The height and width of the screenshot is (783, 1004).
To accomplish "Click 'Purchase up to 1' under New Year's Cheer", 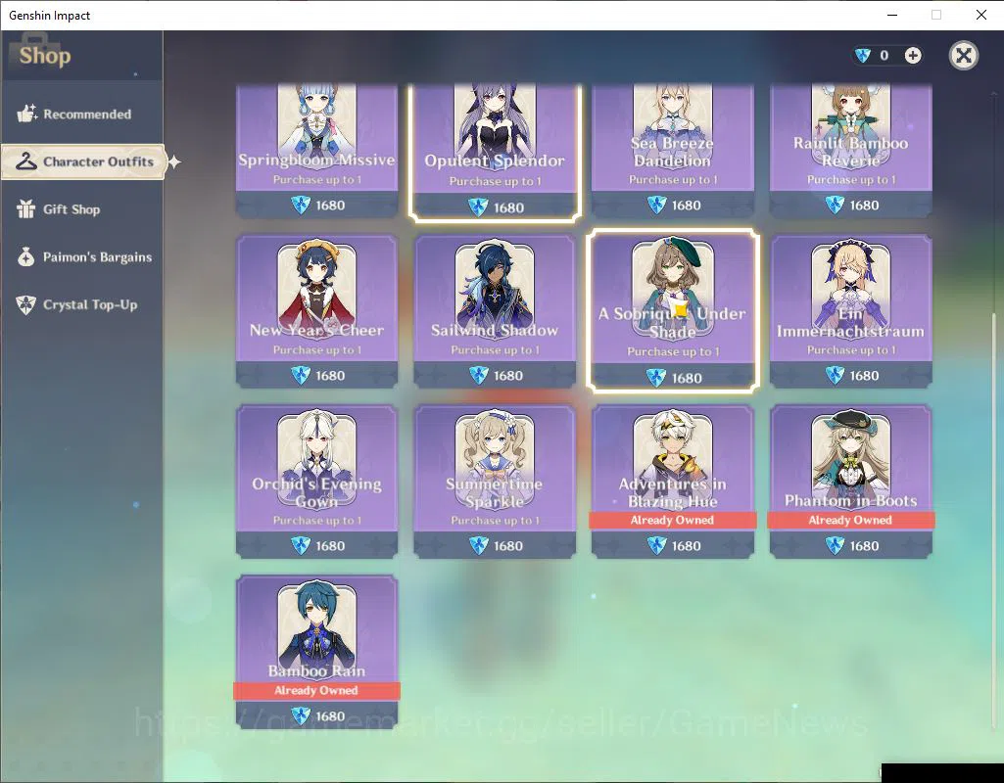I will (317, 350).
